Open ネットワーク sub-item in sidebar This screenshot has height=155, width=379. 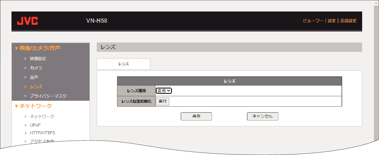(42, 117)
